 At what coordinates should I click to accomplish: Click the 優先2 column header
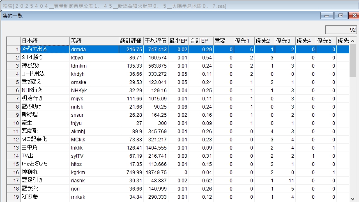(265, 41)
